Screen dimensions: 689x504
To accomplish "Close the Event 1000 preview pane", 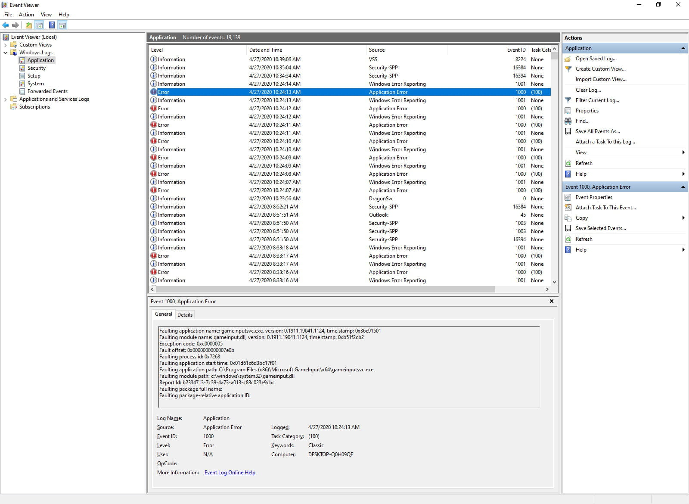I will click(551, 301).
